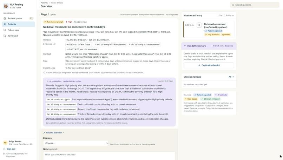Image resolution: width=283 pixels, height=160 pixels.
Task: Open the Decision Choose dropdown
Action: tap(76, 143)
